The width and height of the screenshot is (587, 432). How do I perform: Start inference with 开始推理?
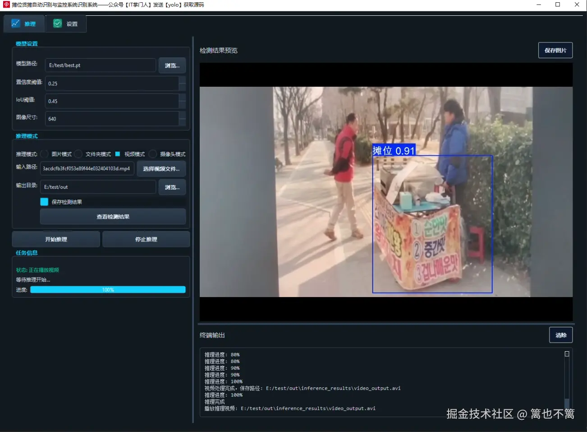click(56, 239)
